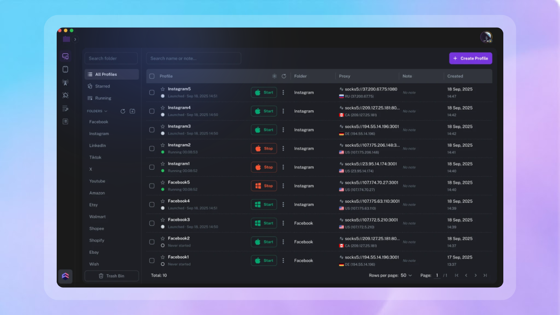Click the Create Profile button

470,58
